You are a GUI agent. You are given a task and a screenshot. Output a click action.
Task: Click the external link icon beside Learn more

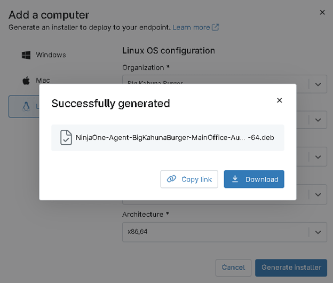(216, 28)
